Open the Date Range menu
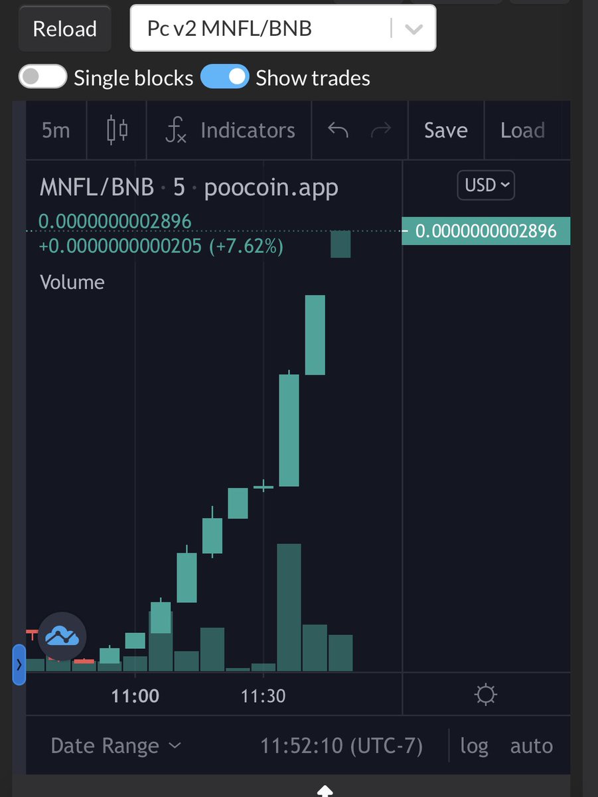 click(x=115, y=745)
